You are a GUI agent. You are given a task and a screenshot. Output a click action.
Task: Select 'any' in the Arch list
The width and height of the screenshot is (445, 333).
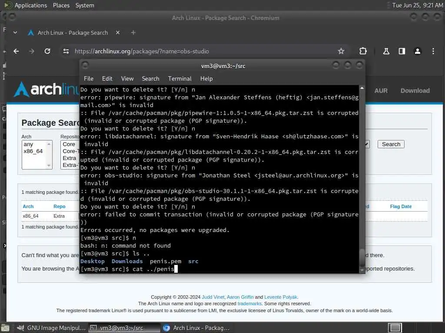pyautogui.click(x=28, y=144)
